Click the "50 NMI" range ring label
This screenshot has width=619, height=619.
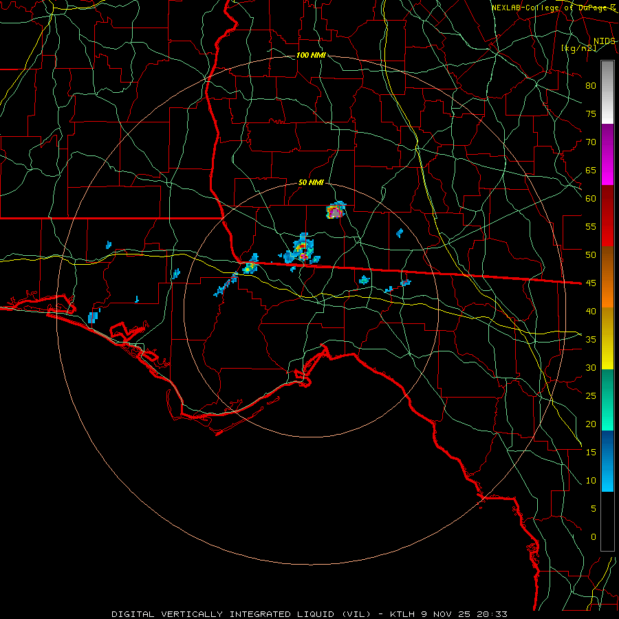[311, 182]
